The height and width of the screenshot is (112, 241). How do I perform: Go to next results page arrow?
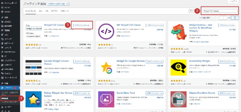coord(233,18)
